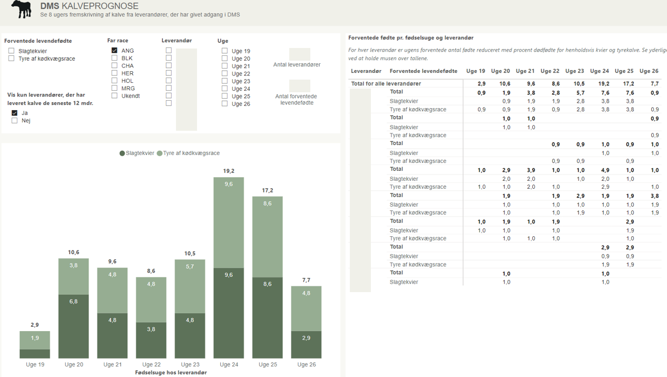Select the Total for alle leverandører row

point(386,83)
